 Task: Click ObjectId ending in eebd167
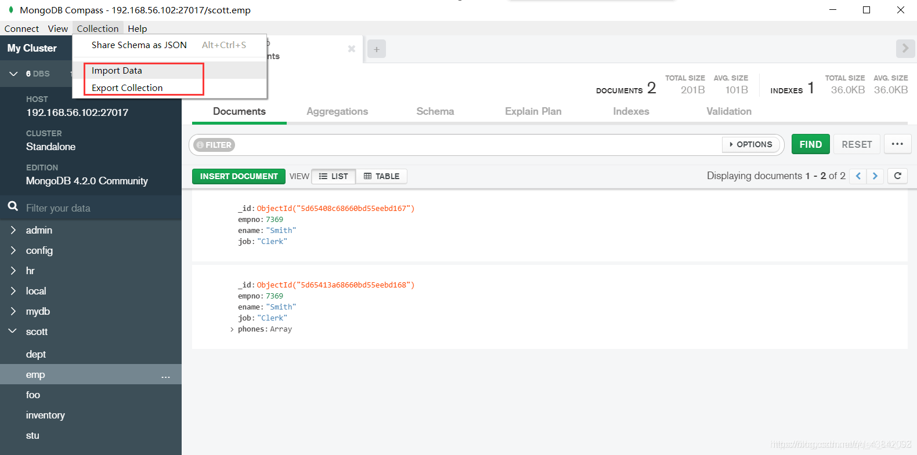(x=335, y=208)
